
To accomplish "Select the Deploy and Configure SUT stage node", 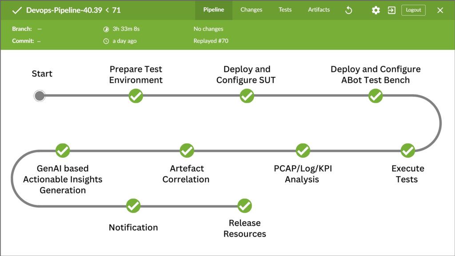I will [x=247, y=96].
